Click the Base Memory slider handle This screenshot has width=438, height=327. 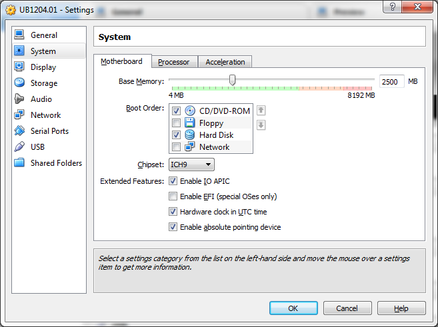click(232, 81)
